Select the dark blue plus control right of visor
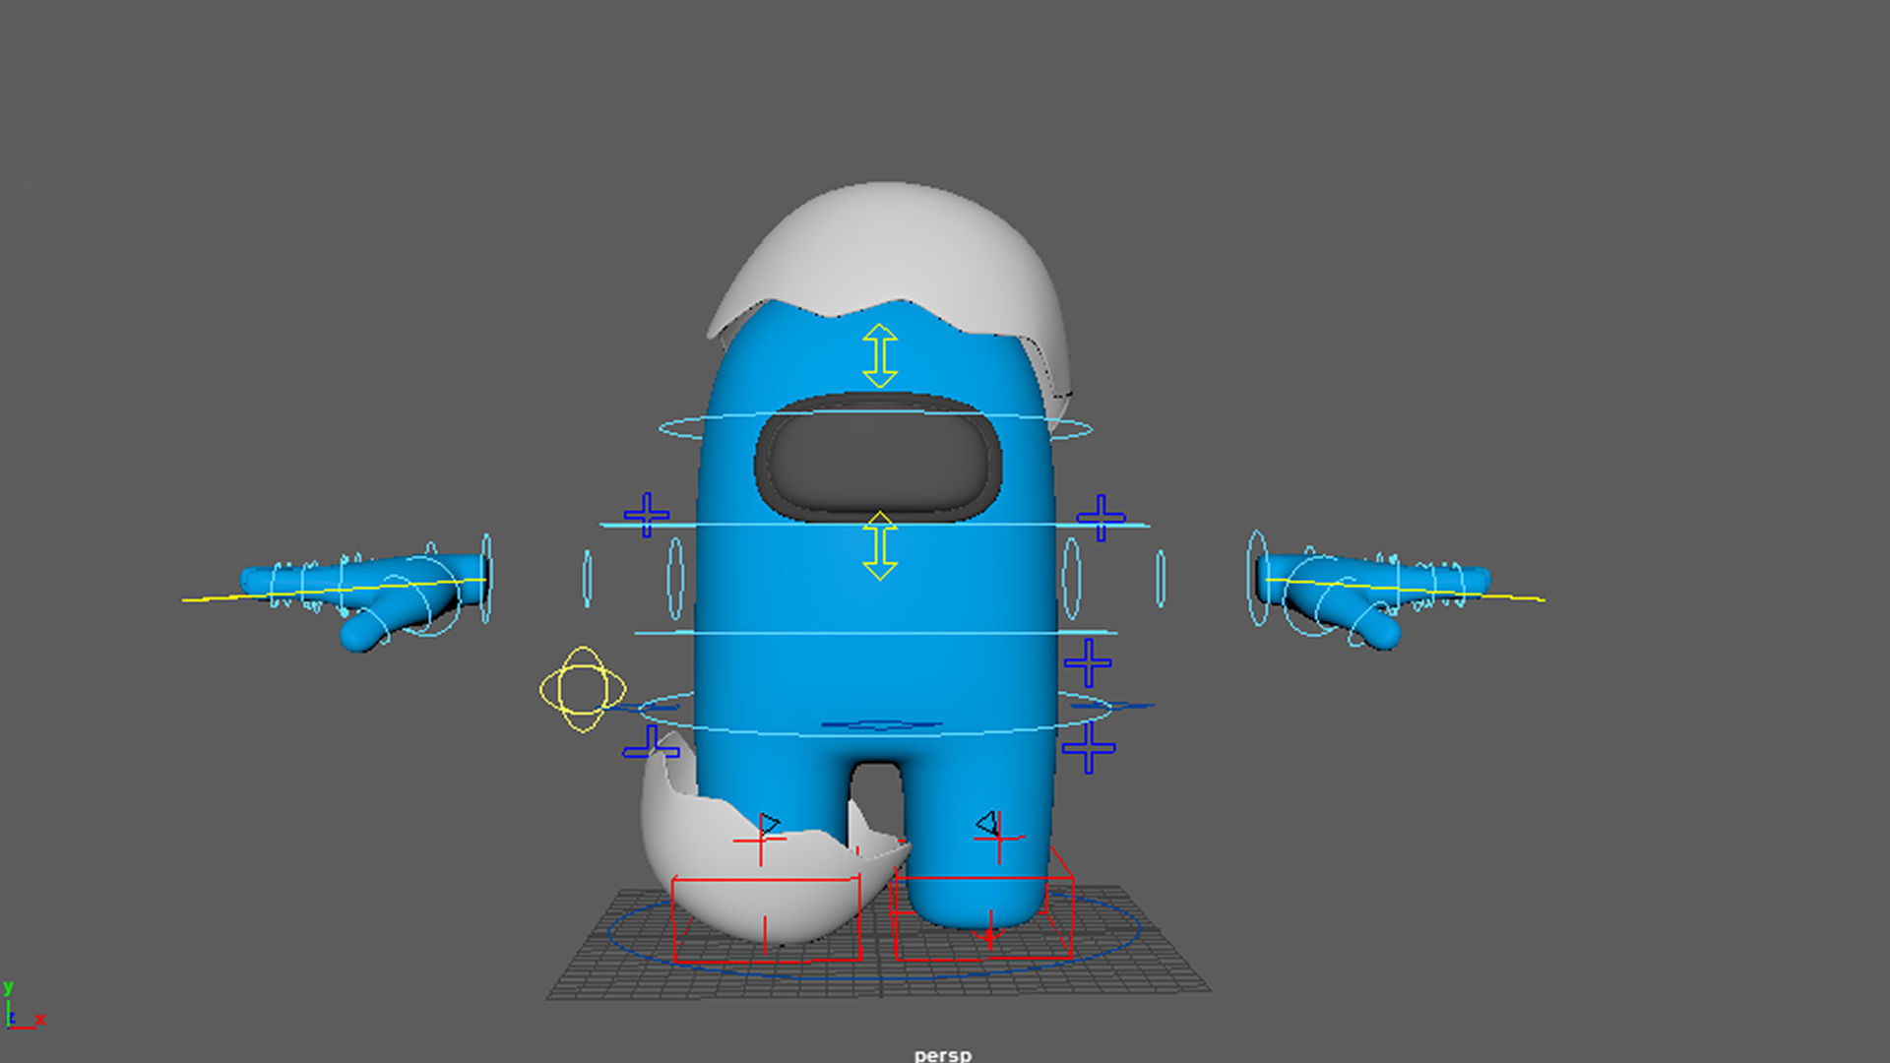The height and width of the screenshot is (1063, 1890). pos(1101,518)
